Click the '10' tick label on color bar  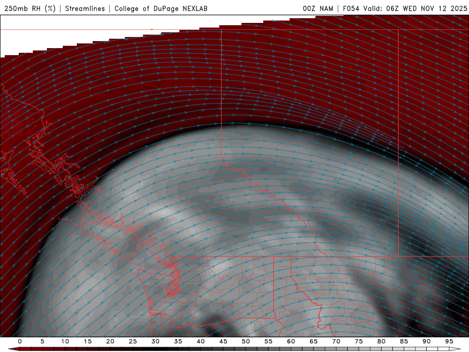(65, 341)
